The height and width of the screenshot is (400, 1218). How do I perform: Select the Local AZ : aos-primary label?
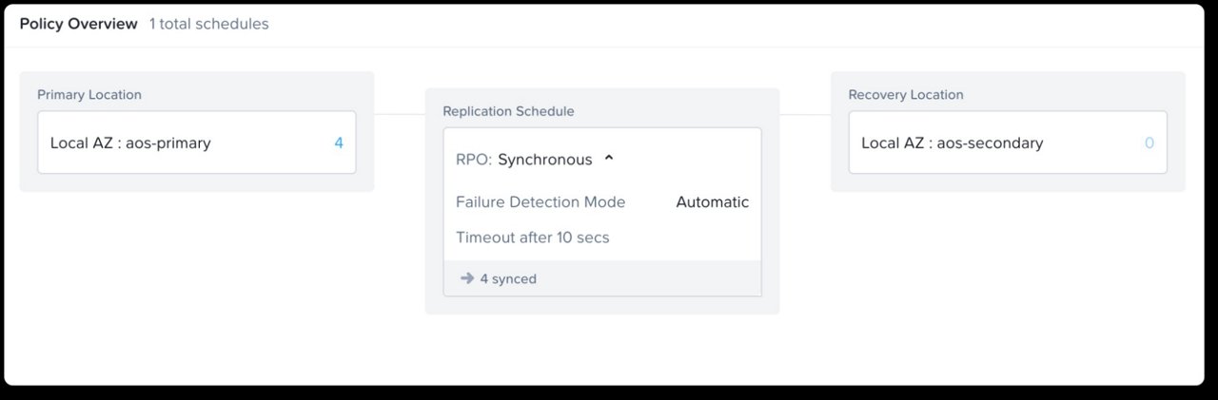(x=130, y=143)
